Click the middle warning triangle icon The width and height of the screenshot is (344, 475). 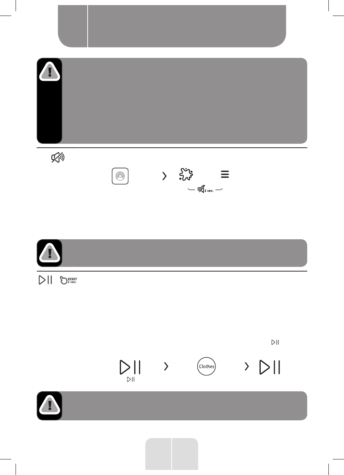pyautogui.click(x=50, y=253)
